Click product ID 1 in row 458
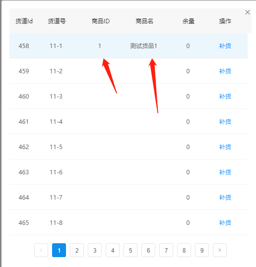The height and width of the screenshot is (267, 256). [100, 46]
